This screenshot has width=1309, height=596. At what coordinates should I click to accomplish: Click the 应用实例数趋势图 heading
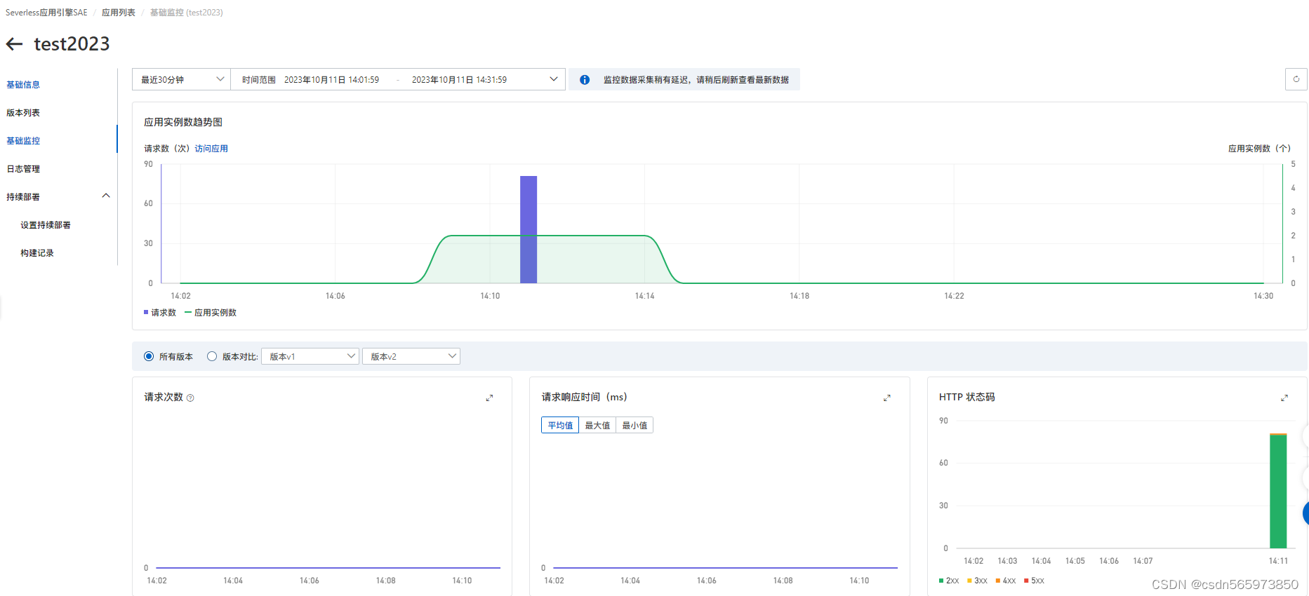(183, 122)
